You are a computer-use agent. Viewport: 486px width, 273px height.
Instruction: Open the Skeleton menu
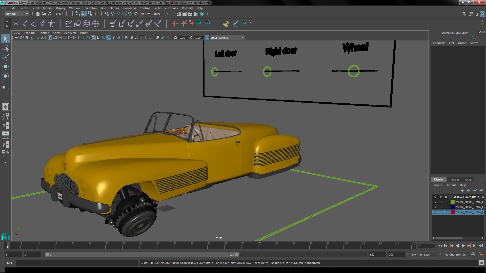click(91, 8)
